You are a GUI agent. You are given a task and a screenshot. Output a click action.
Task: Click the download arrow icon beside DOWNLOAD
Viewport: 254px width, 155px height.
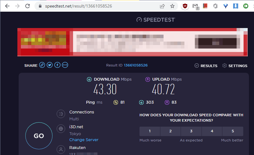(x=89, y=79)
